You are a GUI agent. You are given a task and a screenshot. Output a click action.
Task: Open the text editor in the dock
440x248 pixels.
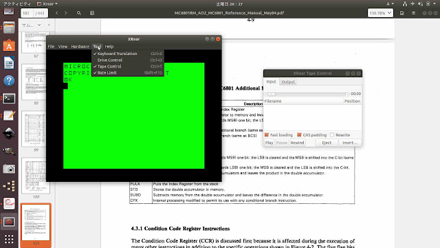[x=9, y=116]
